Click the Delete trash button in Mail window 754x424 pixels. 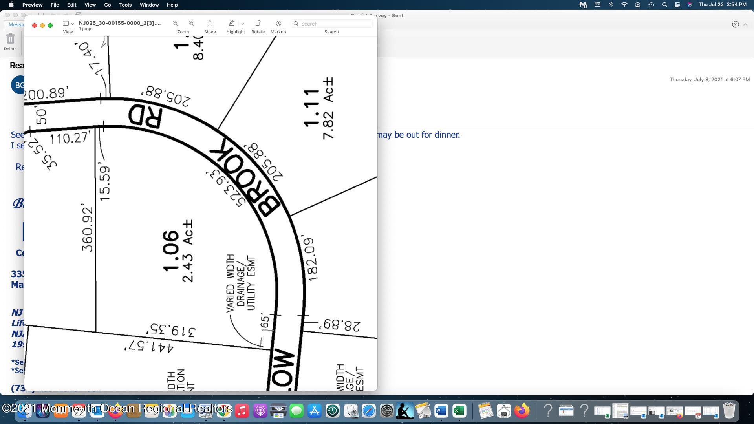pos(10,42)
